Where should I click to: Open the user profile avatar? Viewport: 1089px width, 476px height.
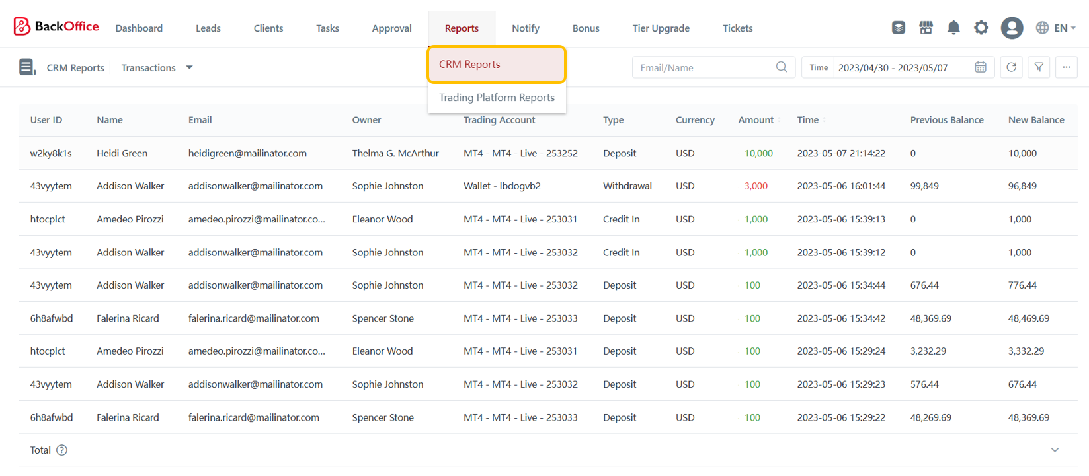(x=1012, y=28)
